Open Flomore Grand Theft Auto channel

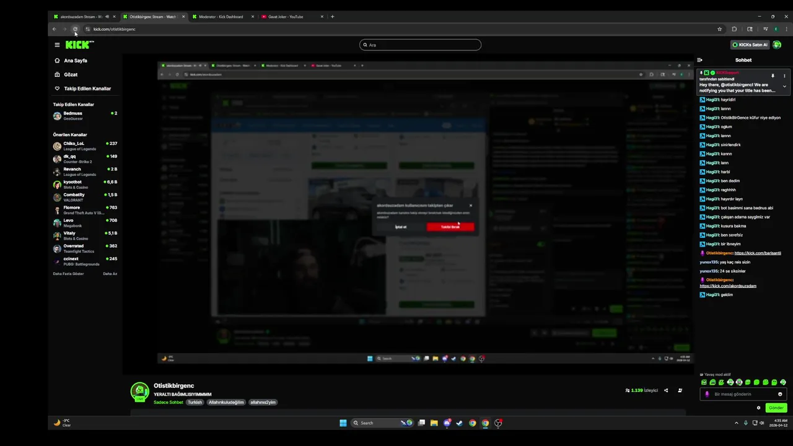(85, 210)
